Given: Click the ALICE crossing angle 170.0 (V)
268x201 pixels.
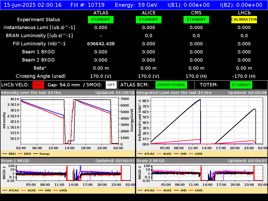Looking at the screenshot, I should (149, 76).
